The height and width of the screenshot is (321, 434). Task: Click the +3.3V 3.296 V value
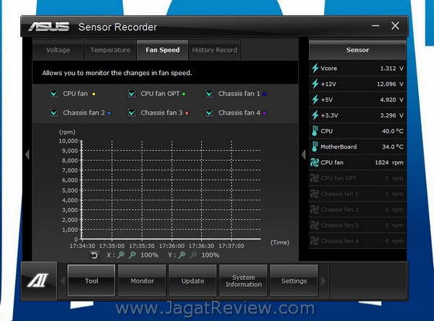pyautogui.click(x=391, y=115)
